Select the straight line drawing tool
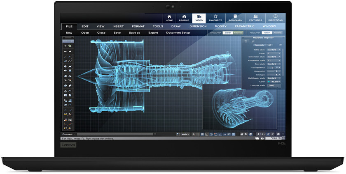Image resolution: width=346 pixels, height=174 pixels. pos(65,57)
